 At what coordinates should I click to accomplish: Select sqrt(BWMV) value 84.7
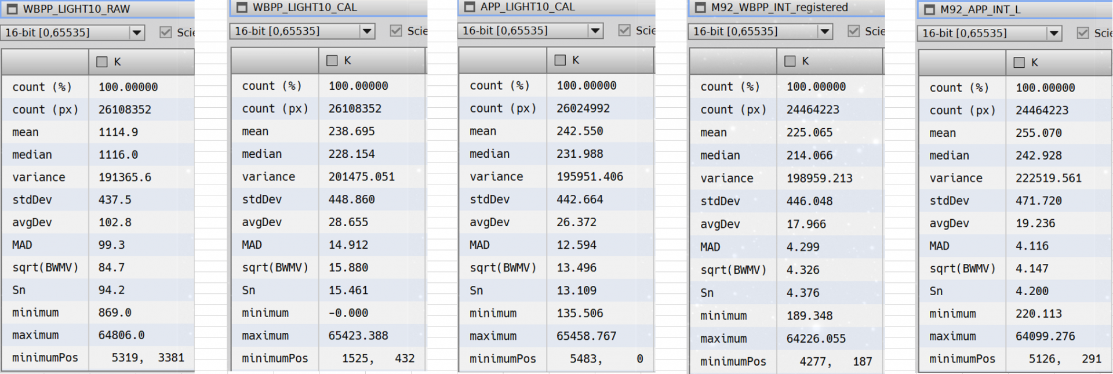[111, 267]
